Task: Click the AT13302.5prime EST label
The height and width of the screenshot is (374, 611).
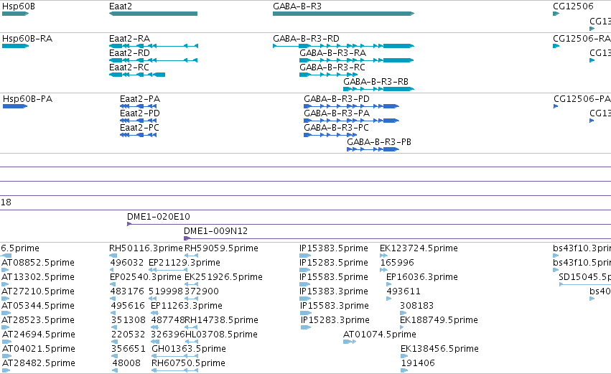Action: pos(38,277)
